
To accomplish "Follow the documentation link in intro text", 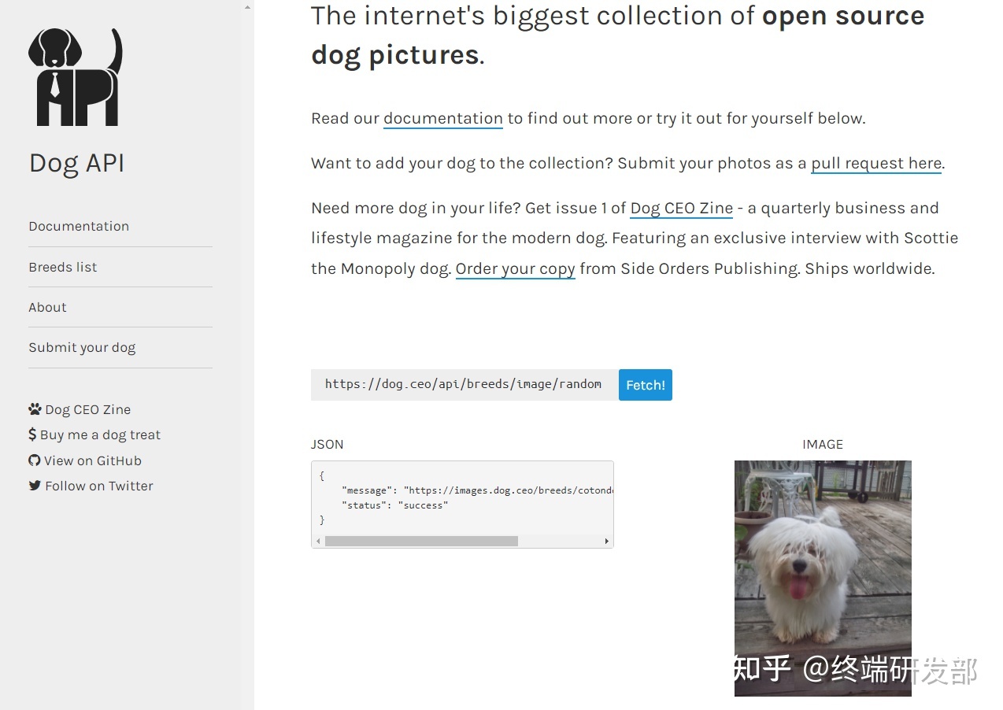I will (443, 118).
